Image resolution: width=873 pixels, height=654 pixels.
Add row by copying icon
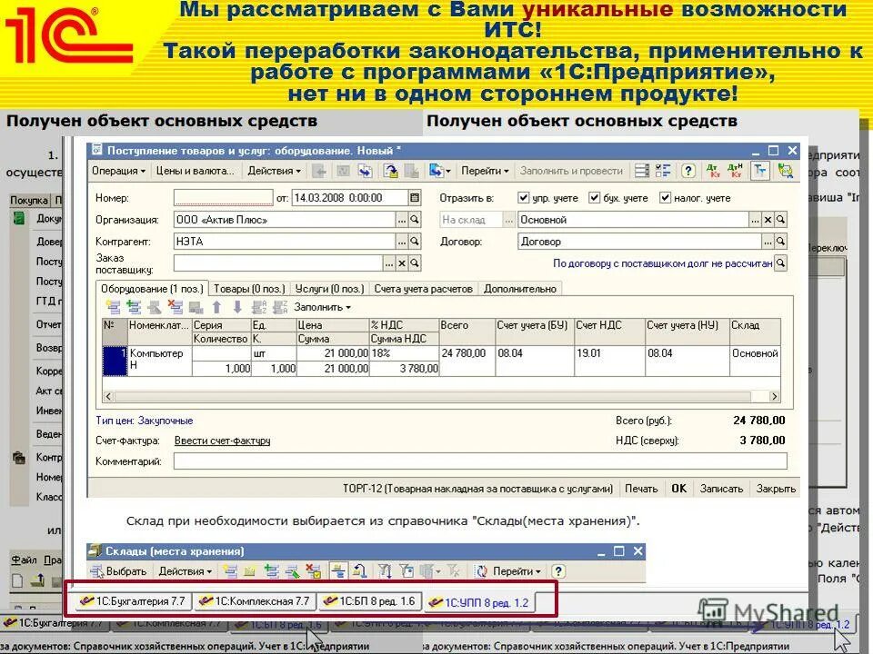click(x=134, y=307)
